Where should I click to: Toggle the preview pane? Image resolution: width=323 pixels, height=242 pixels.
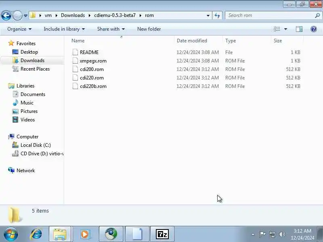pyautogui.click(x=299, y=29)
